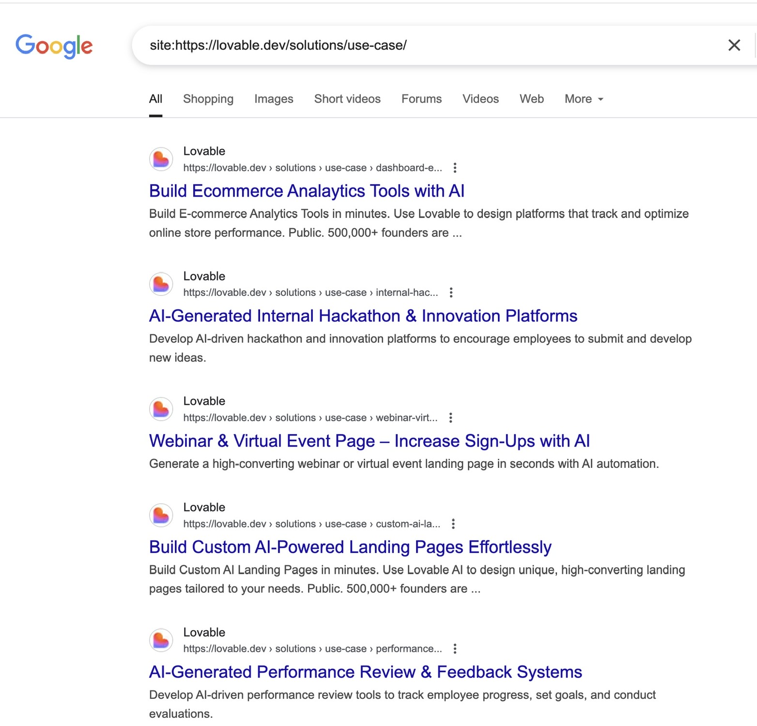Open three-dot menu for Ecommerce Analytics result

click(x=455, y=168)
